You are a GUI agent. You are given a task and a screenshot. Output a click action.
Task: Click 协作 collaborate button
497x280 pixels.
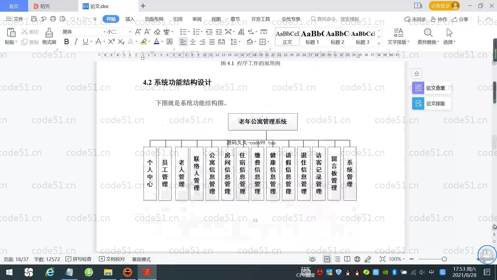click(439, 19)
